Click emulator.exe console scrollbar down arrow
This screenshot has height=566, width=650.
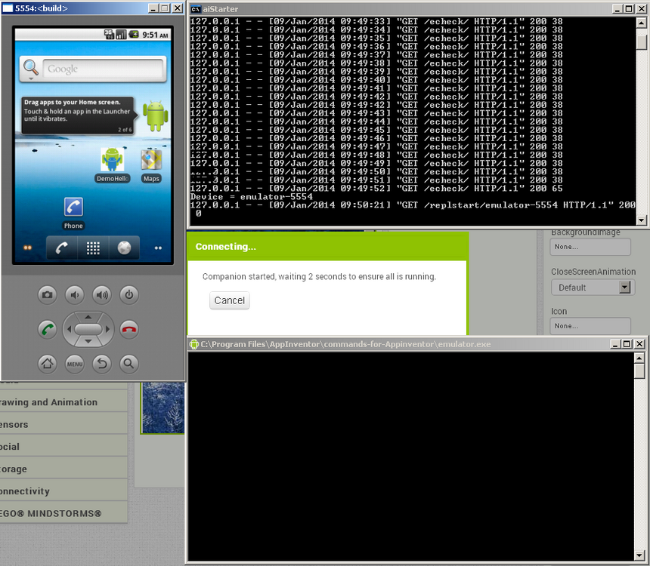(x=639, y=556)
